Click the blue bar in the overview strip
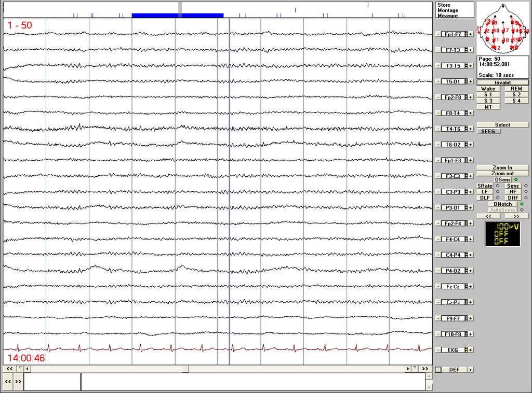 [x=178, y=15]
